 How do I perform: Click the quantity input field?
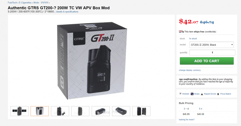coord(212,52)
